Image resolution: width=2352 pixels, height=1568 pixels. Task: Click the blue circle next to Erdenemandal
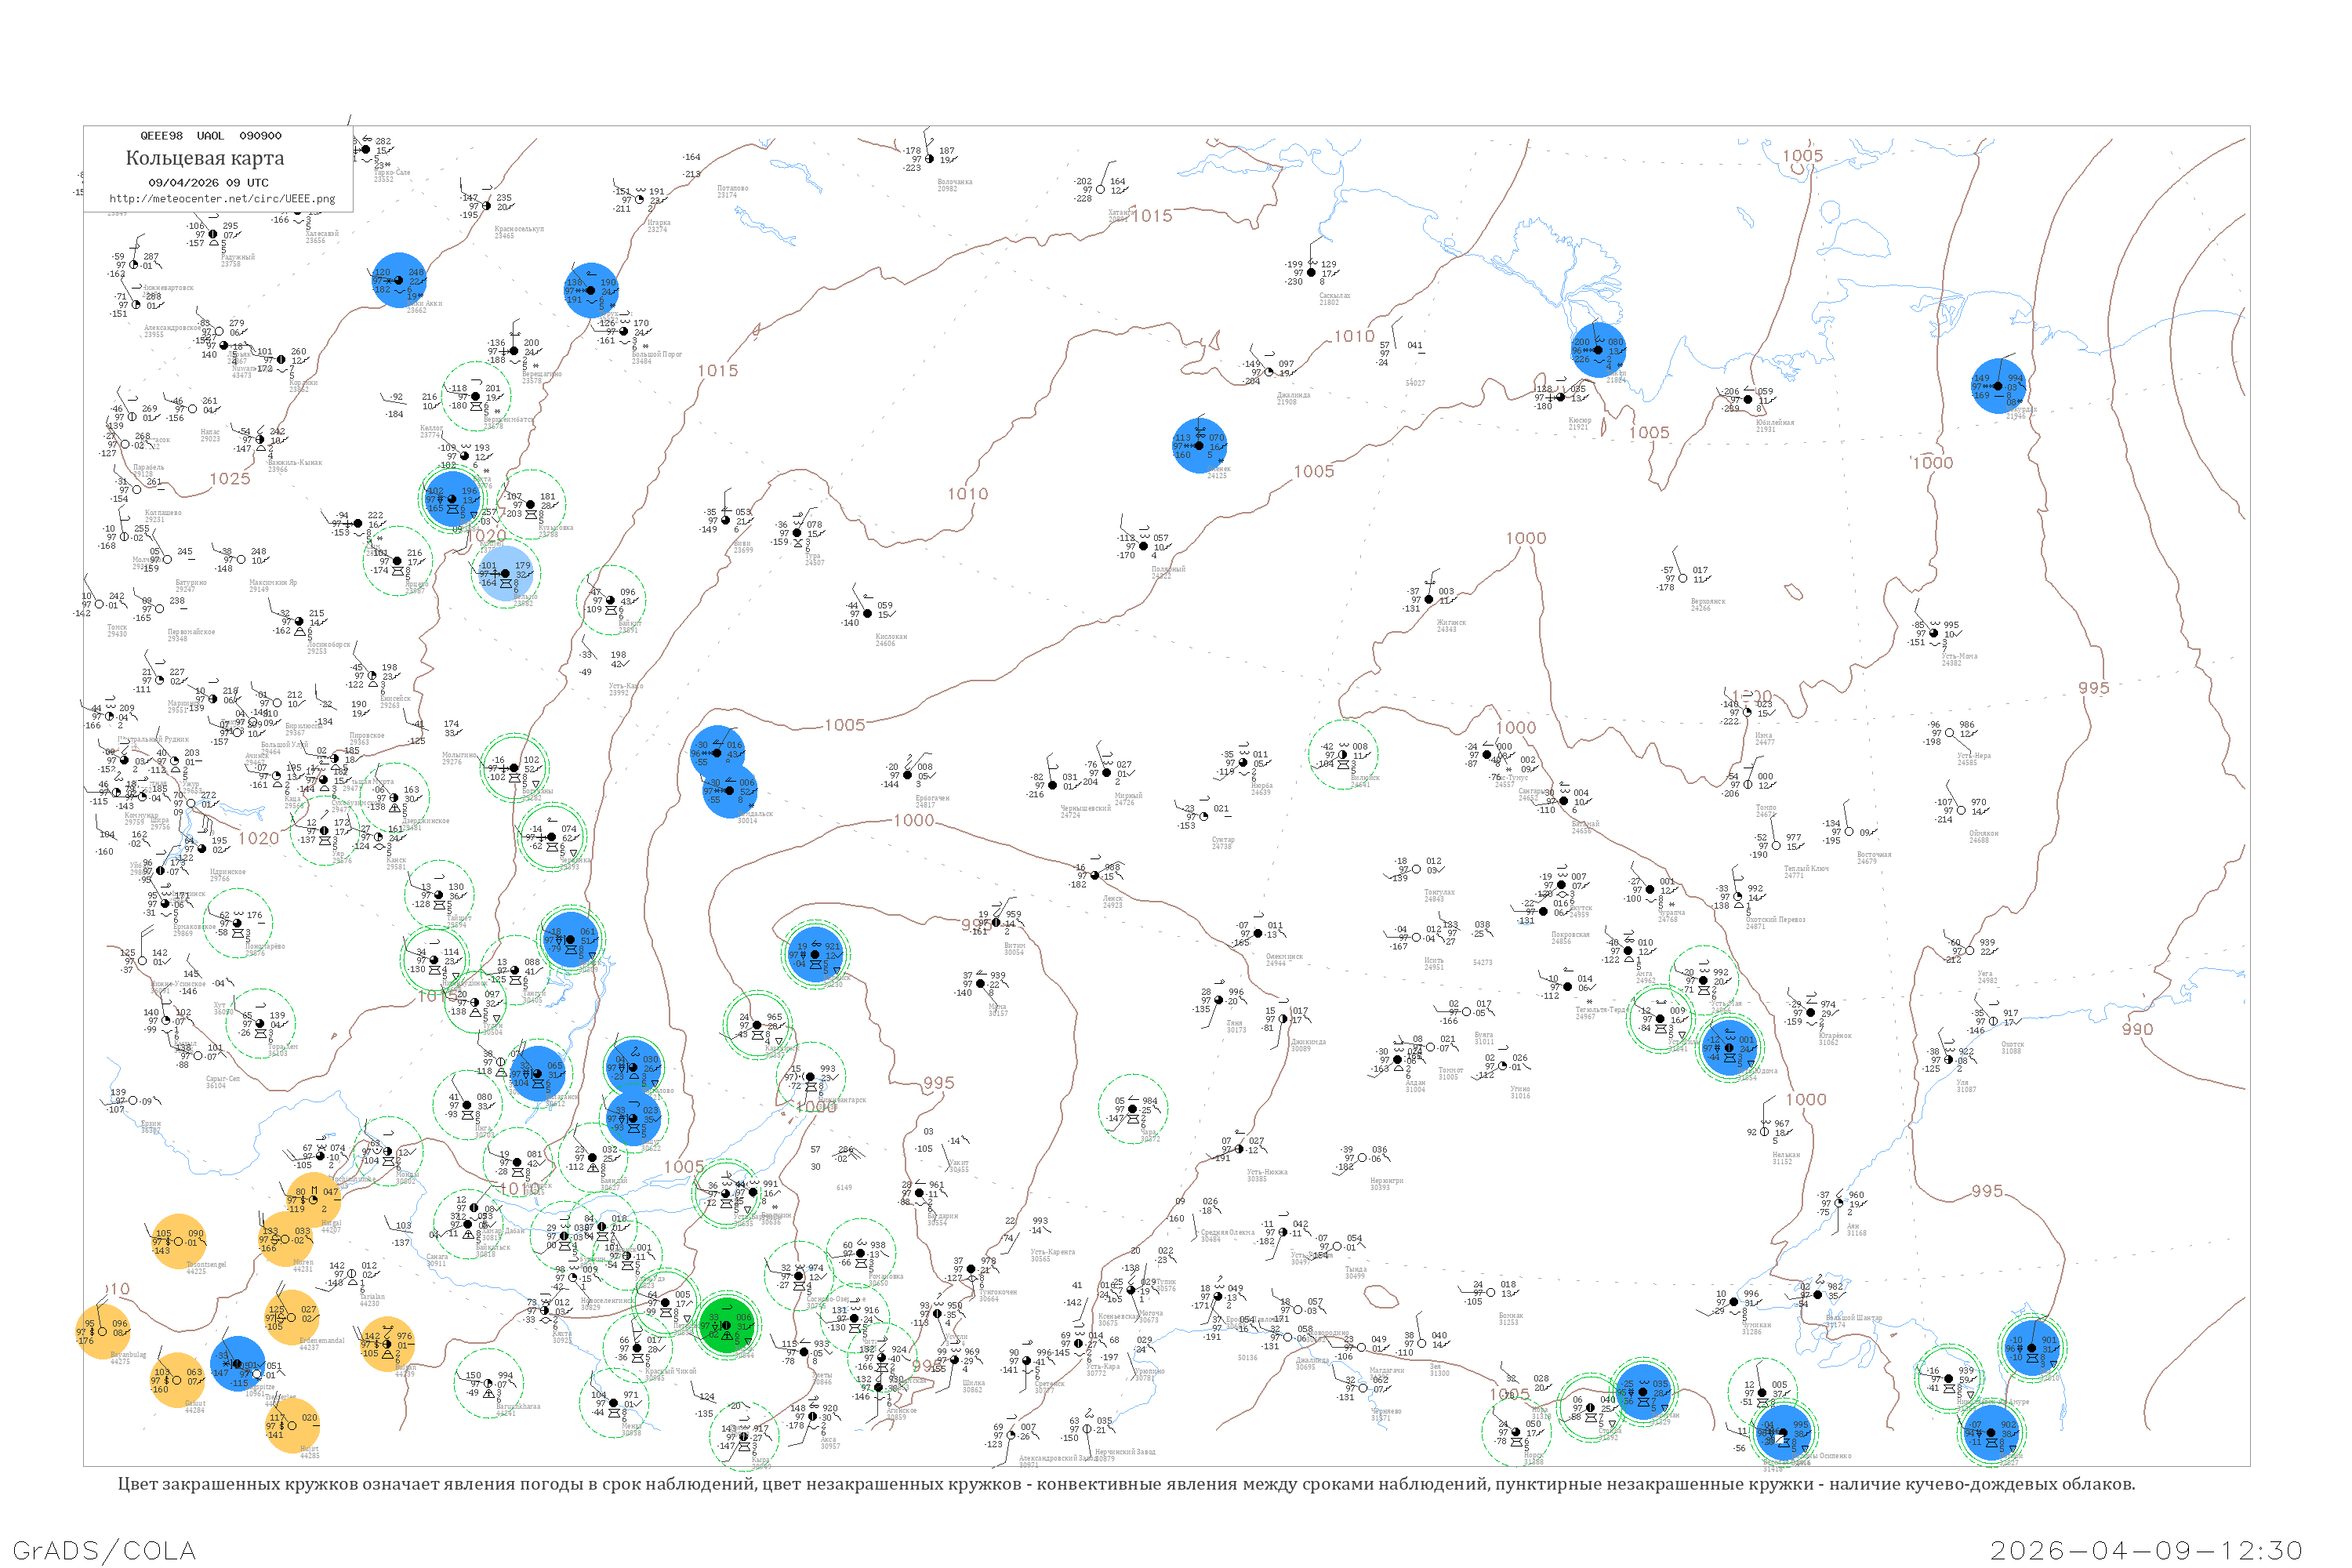pyautogui.click(x=238, y=1363)
